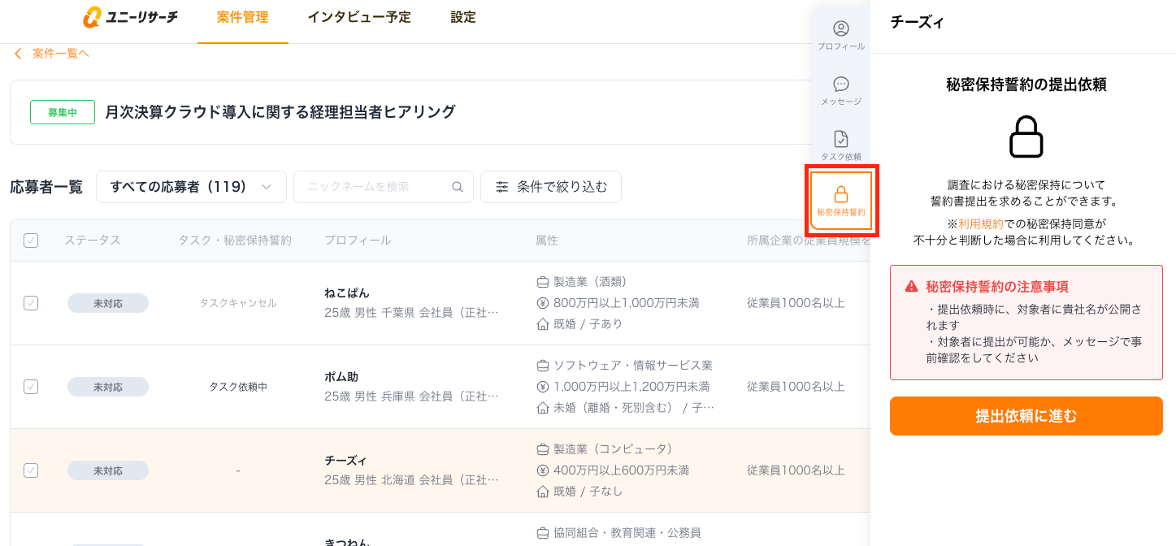Uncheck the checkbox for ねこぱん row
Screen dimensions: 1176x546
click(31, 303)
